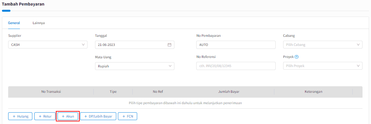Open the calendar icon in Tanggal field

(169, 45)
